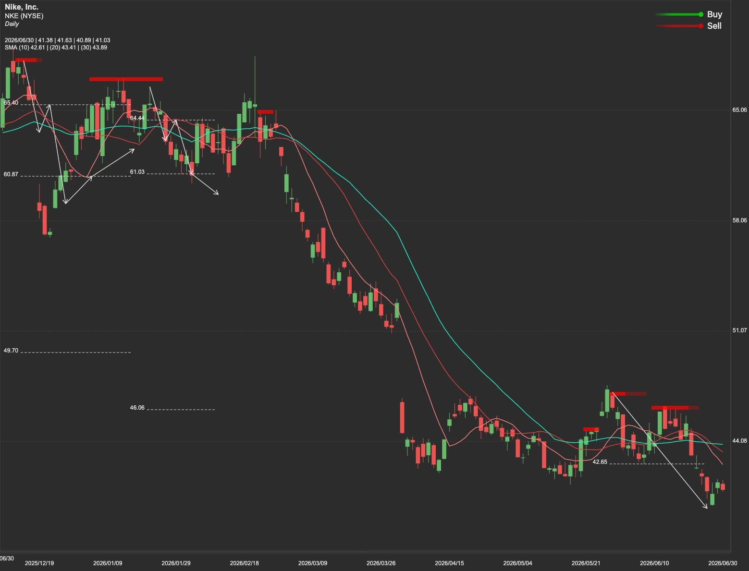The width and height of the screenshot is (749, 571).
Task: Click the 2026/01/29 date label
Action: pyautogui.click(x=176, y=563)
